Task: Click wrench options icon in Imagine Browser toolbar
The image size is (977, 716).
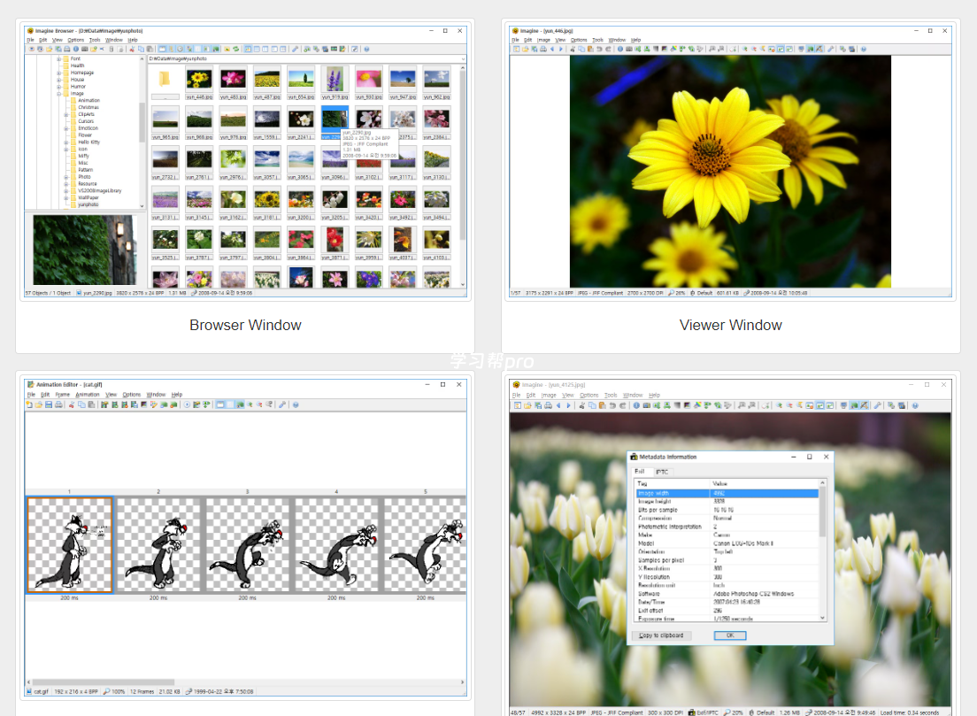Action: [295, 49]
